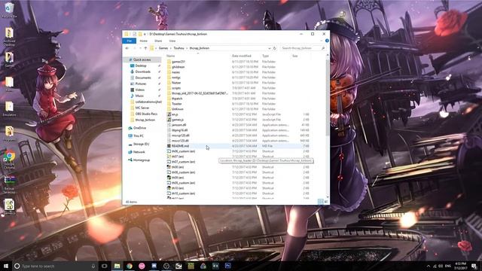The image size is (482, 271).
Task: Open the File ribbon tab
Action: (x=129, y=41)
